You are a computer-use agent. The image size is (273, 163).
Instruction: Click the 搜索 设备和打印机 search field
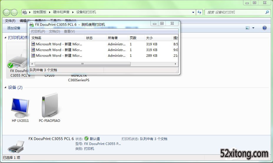(x=234, y=12)
